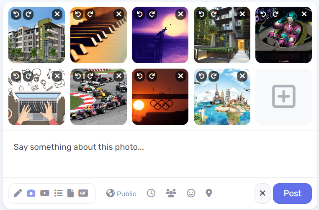Remove the Olympic rings sunset photo

[x=180, y=76]
